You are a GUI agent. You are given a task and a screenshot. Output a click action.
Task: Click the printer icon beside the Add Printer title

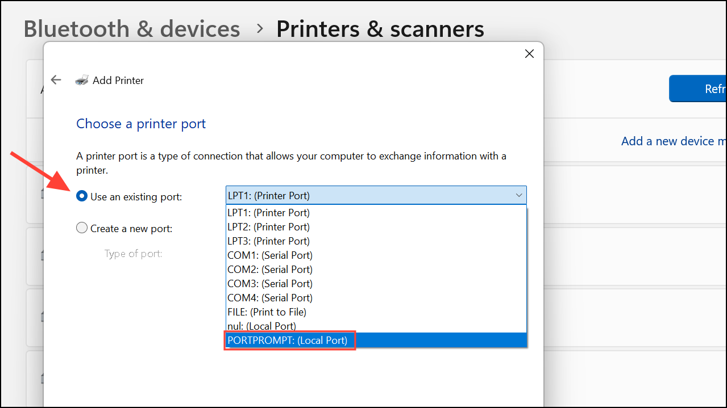[82, 79]
